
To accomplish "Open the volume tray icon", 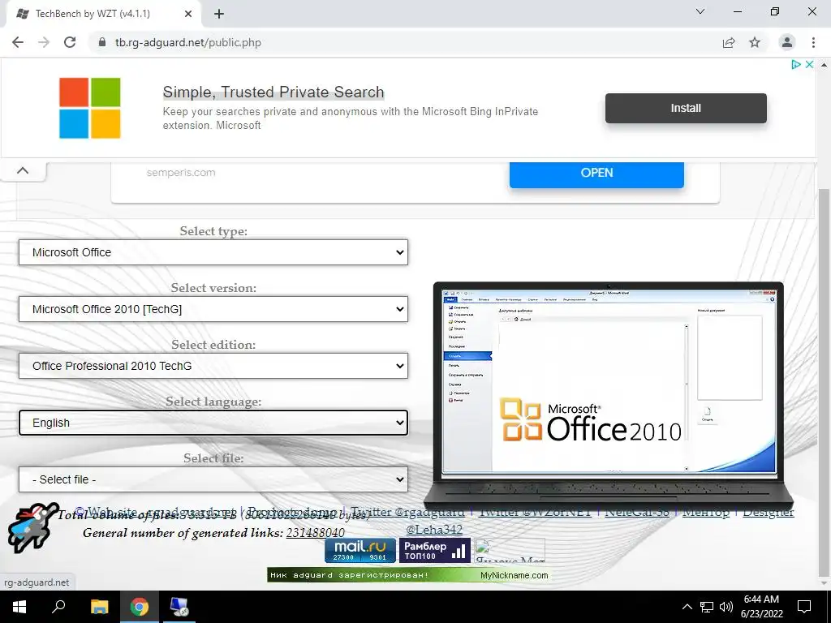I will pos(726,607).
